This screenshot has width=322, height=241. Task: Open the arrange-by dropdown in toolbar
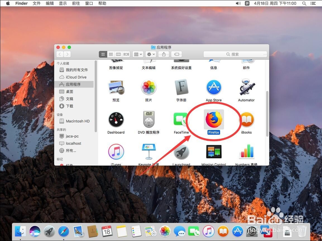click(x=138, y=54)
